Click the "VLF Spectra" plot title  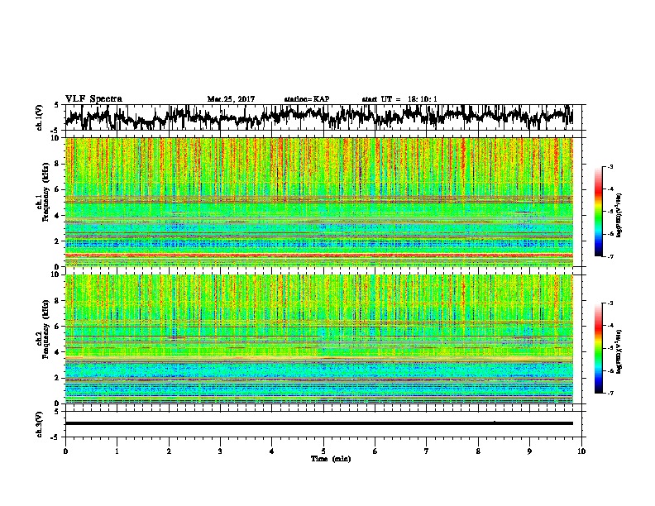pos(93,99)
